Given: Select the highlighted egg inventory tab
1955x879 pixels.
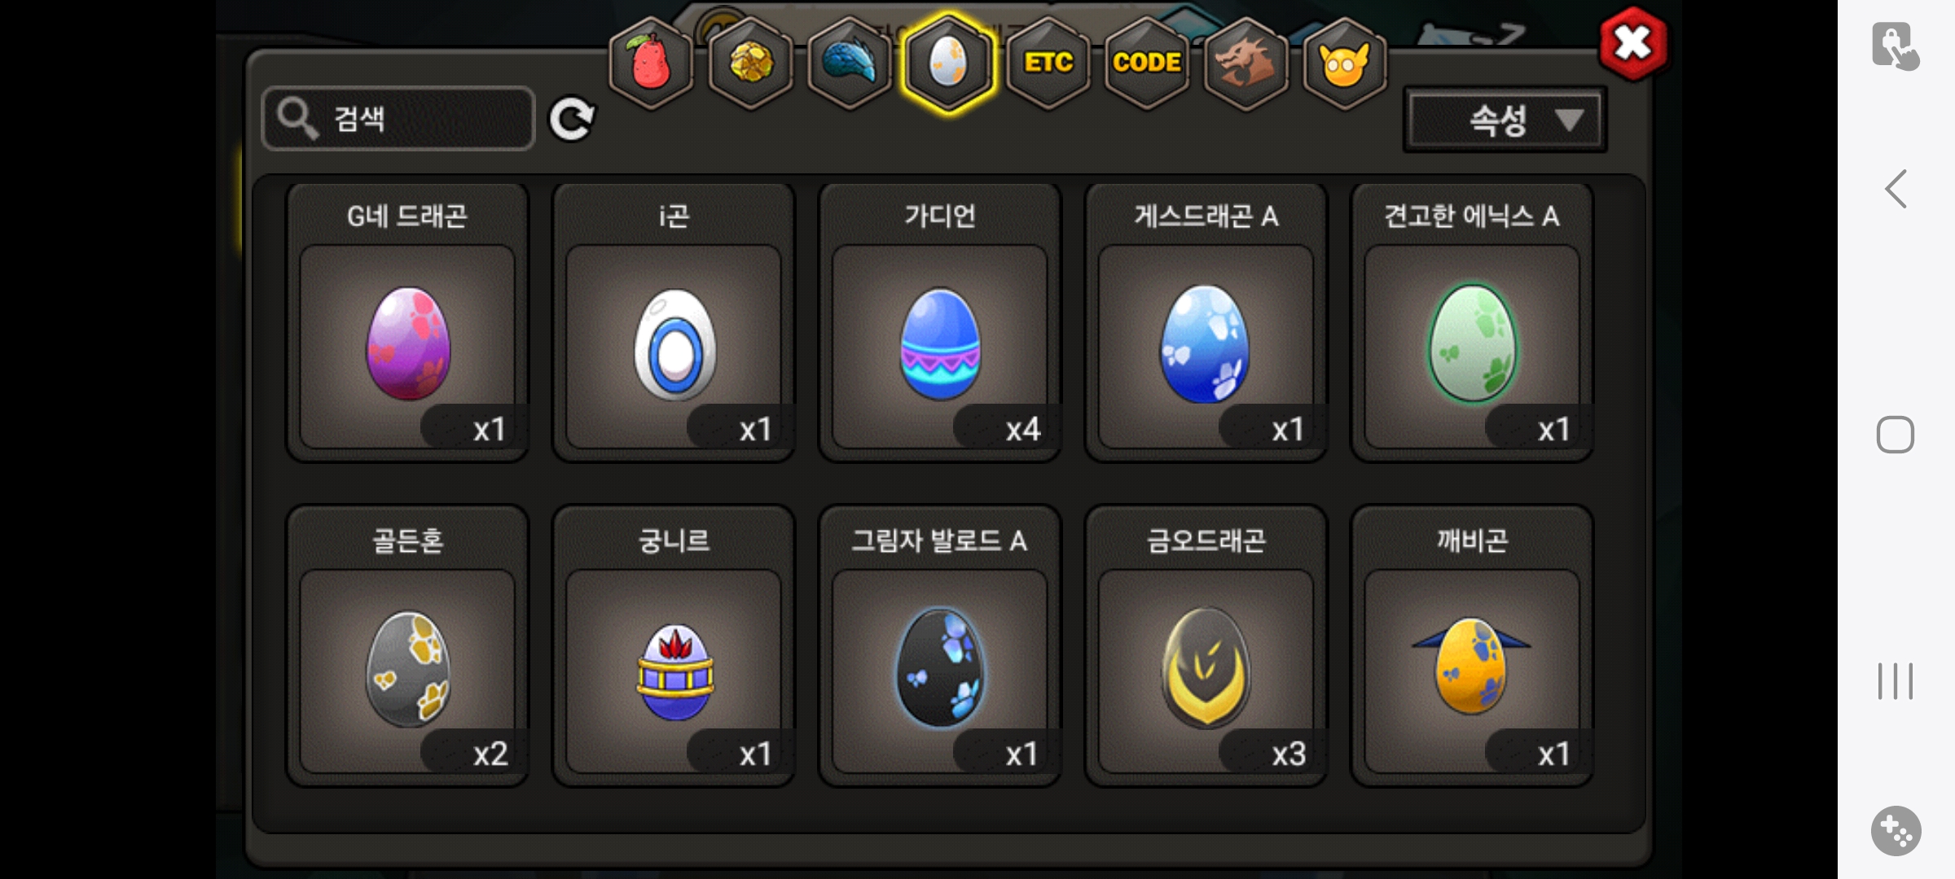Looking at the screenshot, I should [948, 63].
